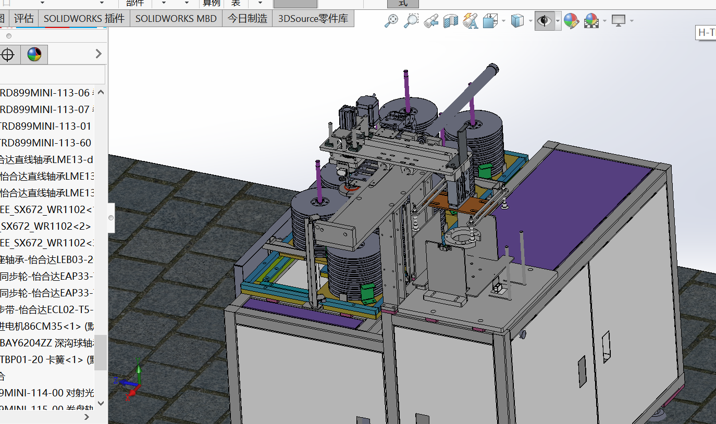The width and height of the screenshot is (716, 424).
Task: Select the 直线轴承LME13-d tree item
Action: (47, 160)
